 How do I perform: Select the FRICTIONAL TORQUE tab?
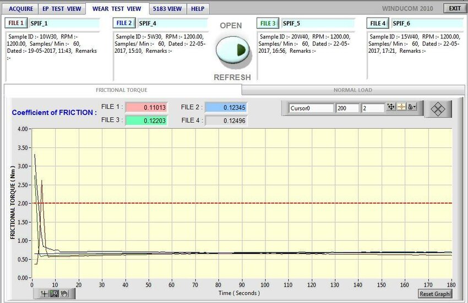coord(122,90)
